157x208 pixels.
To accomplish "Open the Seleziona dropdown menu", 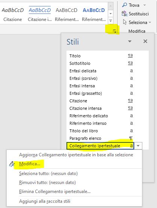I will pyautogui.click(x=150, y=22).
